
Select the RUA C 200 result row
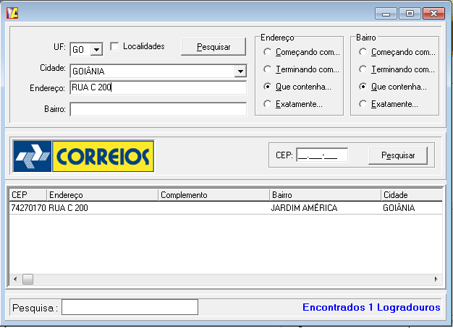(145, 208)
